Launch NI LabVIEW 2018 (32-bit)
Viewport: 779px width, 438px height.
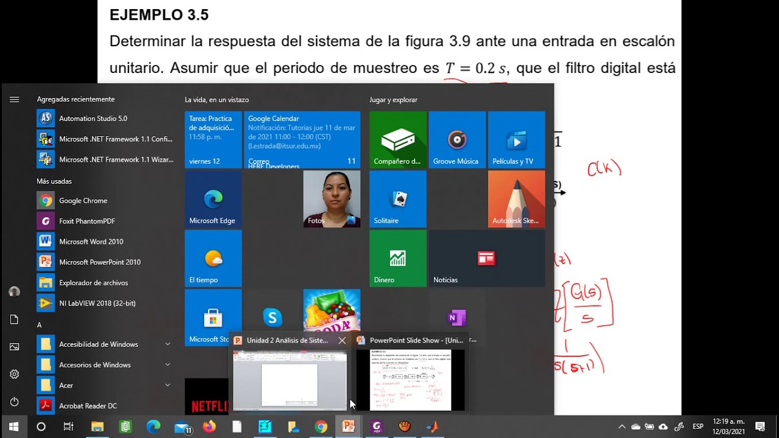pos(105,303)
